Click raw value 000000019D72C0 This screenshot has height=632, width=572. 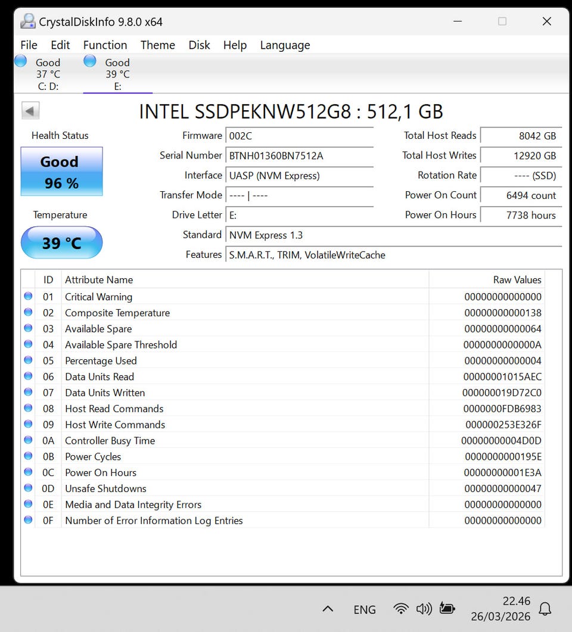[502, 393]
